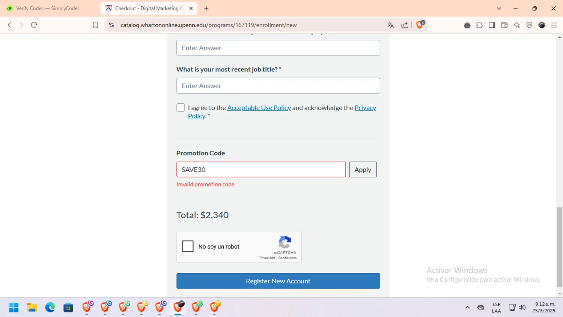Bookmark this page with the bookmark icon

[95, 25]
